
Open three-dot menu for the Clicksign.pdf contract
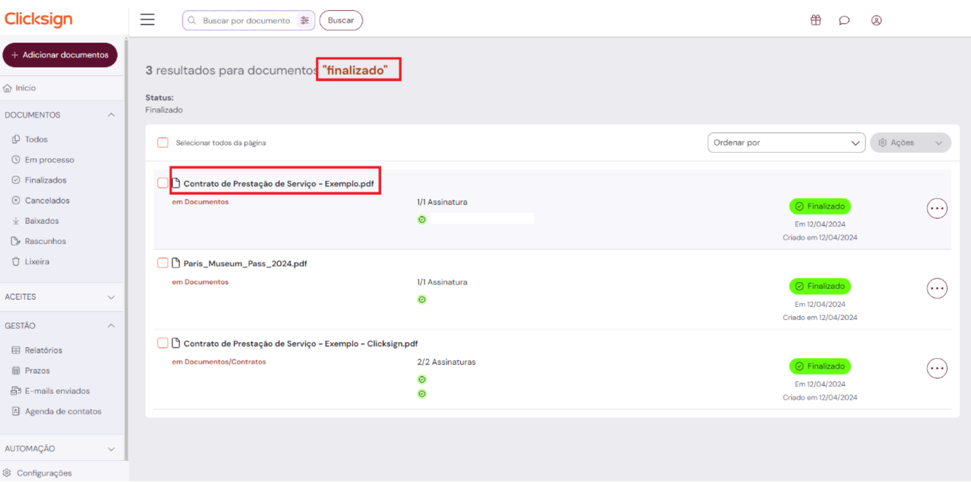click(x=937, y=368)
